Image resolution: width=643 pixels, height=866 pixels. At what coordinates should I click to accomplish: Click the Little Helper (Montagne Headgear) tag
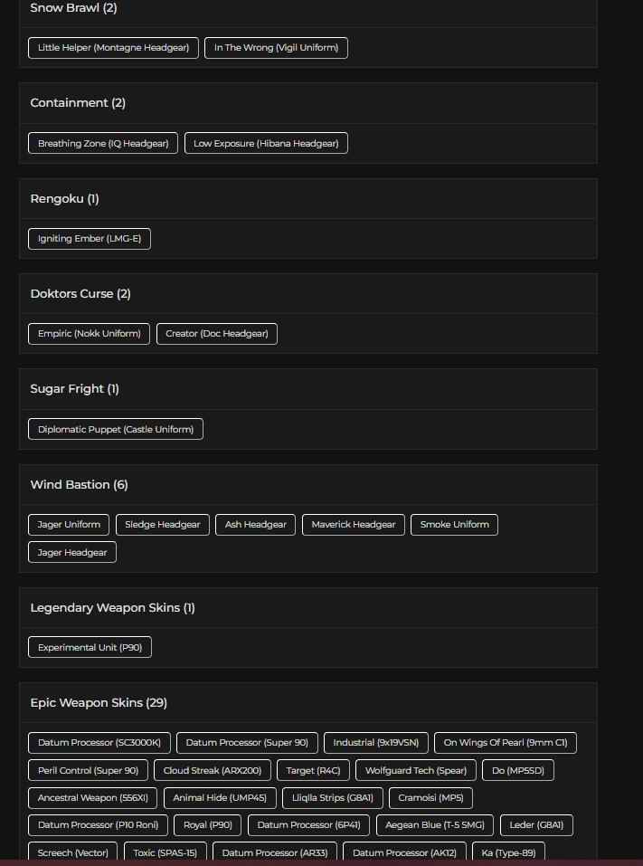click(x=113, y=48)
